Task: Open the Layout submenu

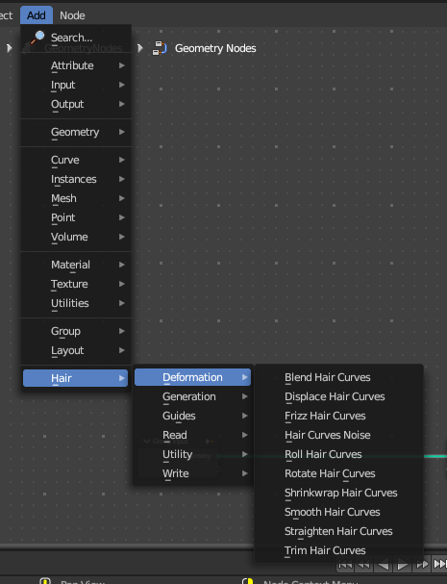Action: (x=76, y=350)
